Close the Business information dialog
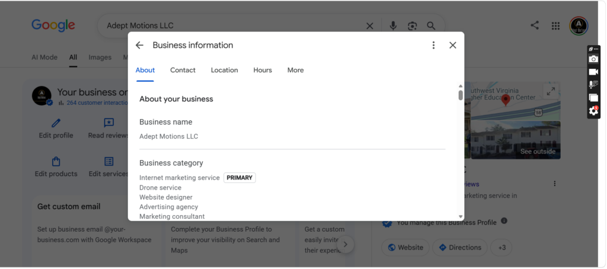 click(x=453, y=45)
